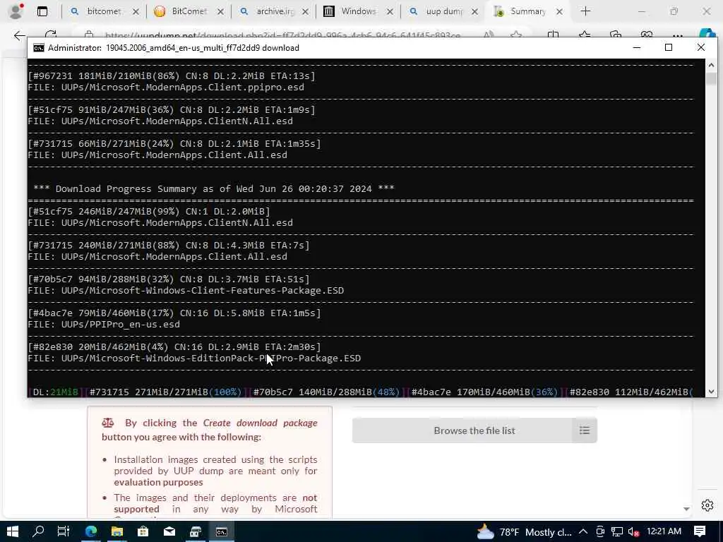Viewport: 723px width, 542px height.
Task: Open the Mail app from the taskbar
Action: (169, 532)
